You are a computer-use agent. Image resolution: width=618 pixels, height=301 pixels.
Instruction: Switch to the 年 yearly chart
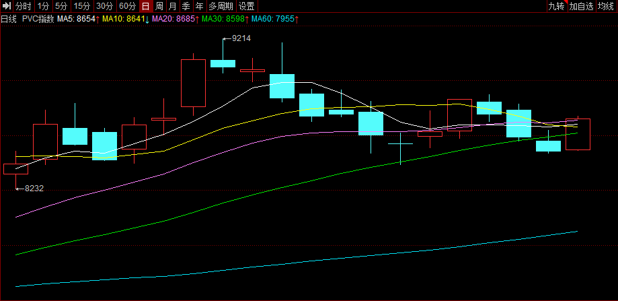pos(200,6)
